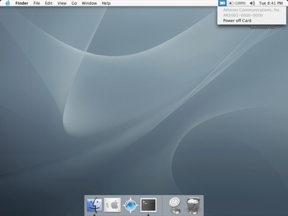The width and height of the screenshot is (288, 216).
Task: Choose Power off Card from the menu
Action: pyautogui.click(x=252, y=20)
